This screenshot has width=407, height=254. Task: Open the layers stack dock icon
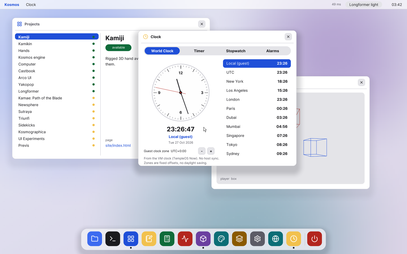(239, 239)
